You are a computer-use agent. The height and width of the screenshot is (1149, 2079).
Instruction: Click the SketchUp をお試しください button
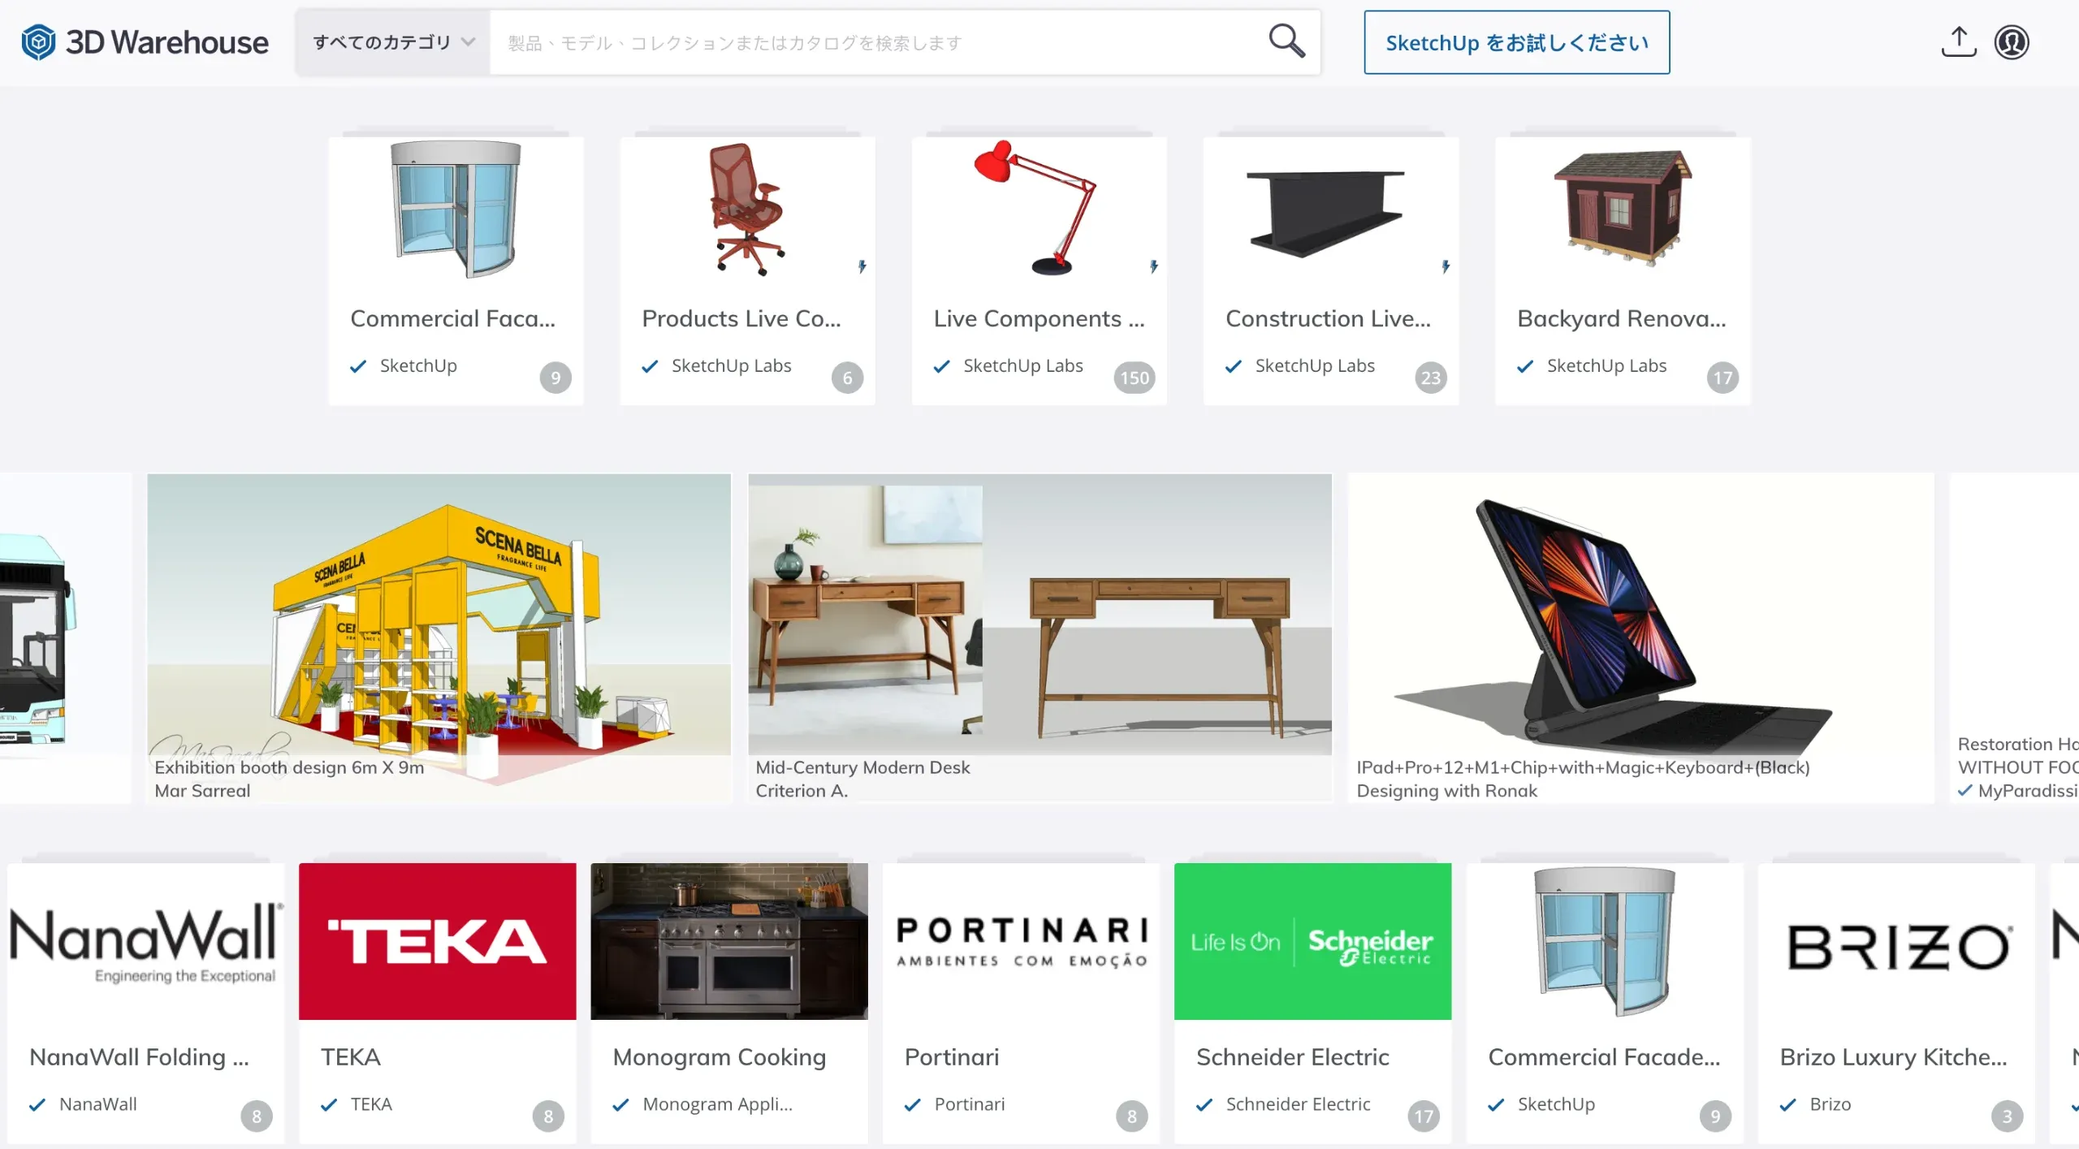1516,42
